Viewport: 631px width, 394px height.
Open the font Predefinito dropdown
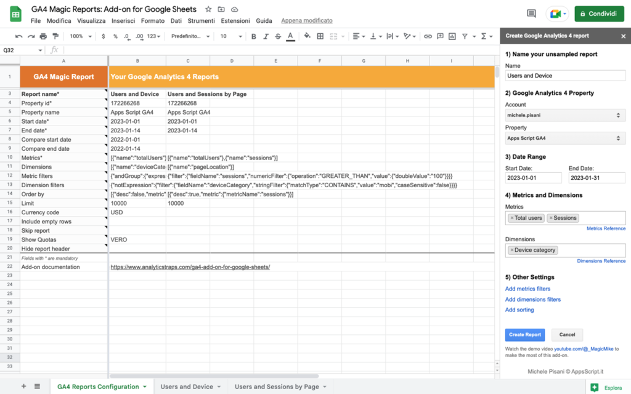click(190, 36)
